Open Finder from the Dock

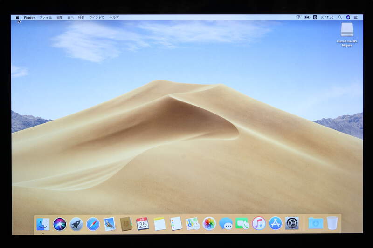[x=43, y=224]
